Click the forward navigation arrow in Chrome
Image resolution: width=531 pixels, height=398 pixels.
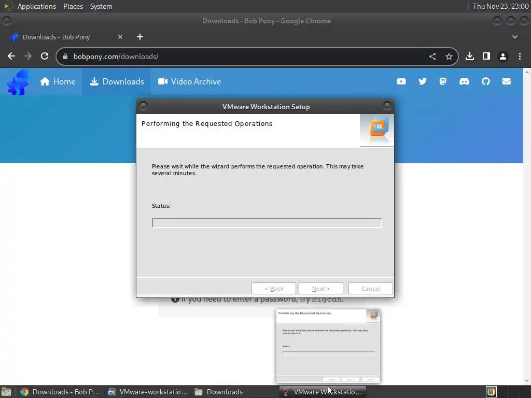pyautogui.click(x=28, y=56)
